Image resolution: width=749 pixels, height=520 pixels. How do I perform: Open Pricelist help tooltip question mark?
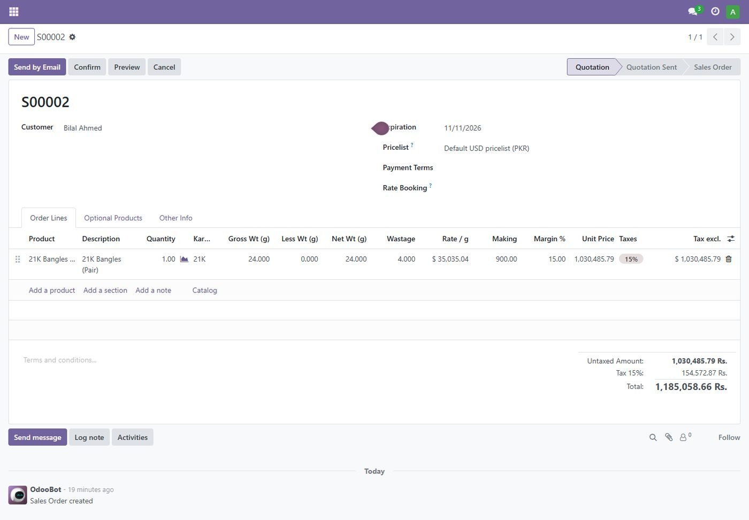pyautogui.click(x=412, y=145)
